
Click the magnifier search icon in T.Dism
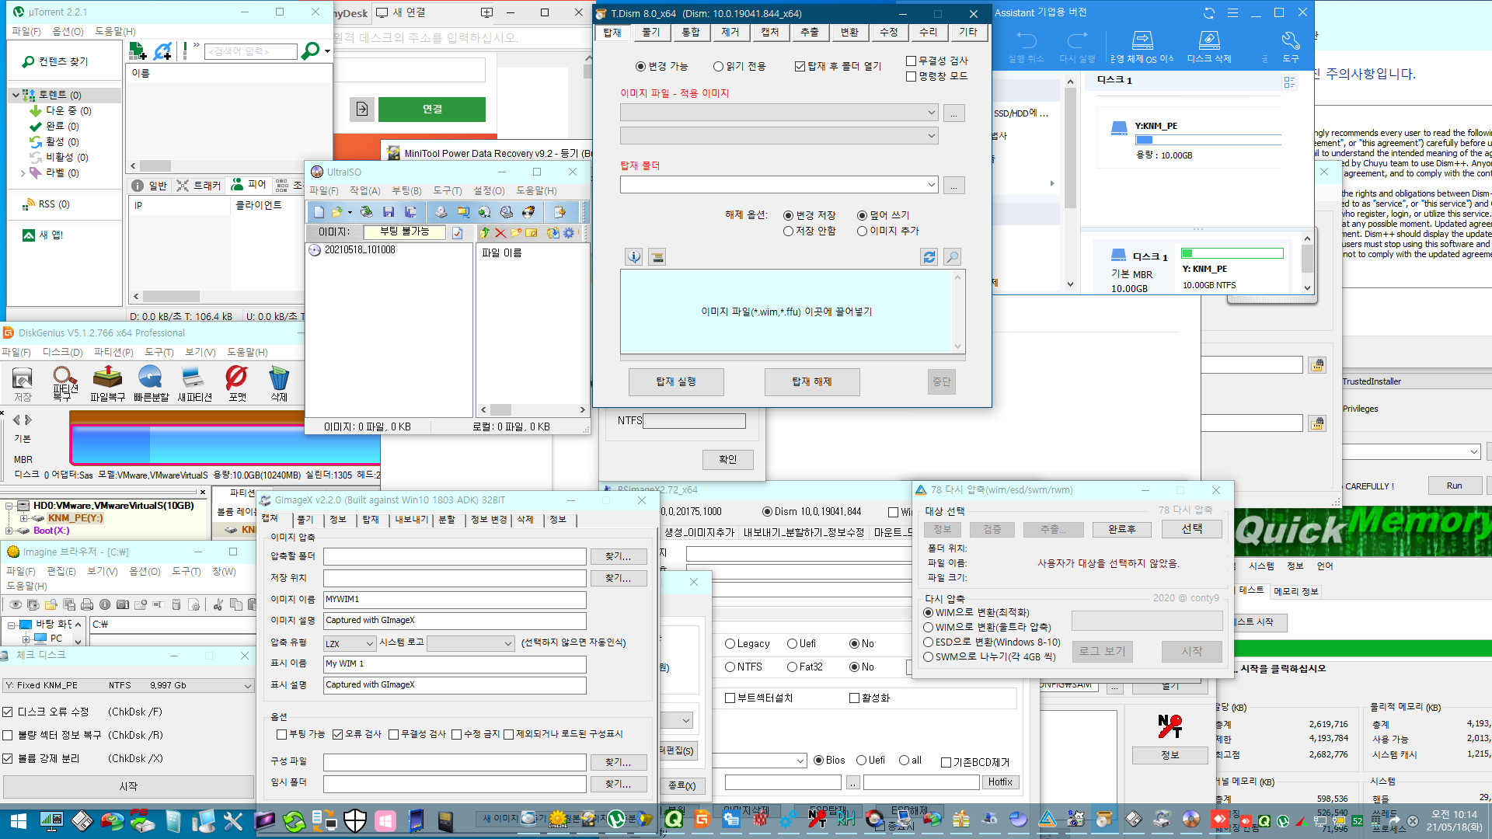952,257
